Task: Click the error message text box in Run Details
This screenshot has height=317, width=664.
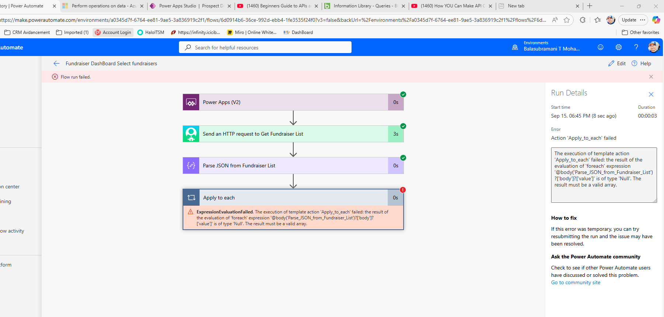Action: pyautogui.click(x=604, y=175)
